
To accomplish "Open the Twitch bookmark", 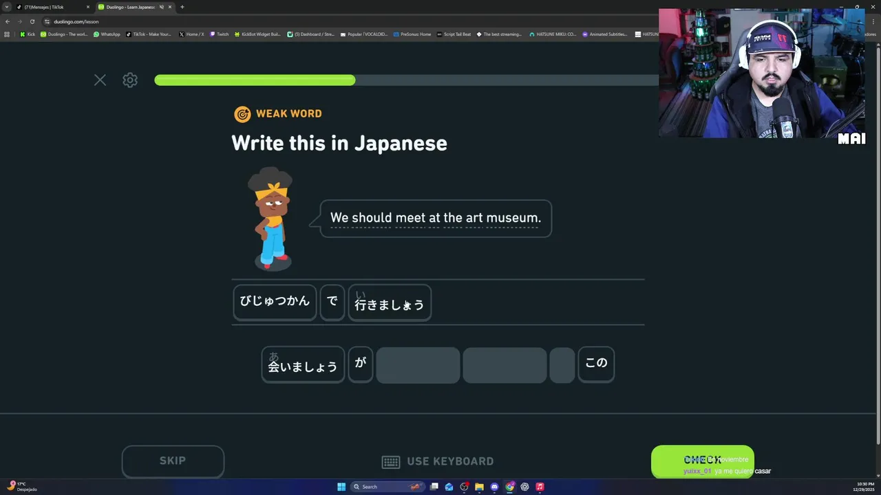I will pos(219,34).
